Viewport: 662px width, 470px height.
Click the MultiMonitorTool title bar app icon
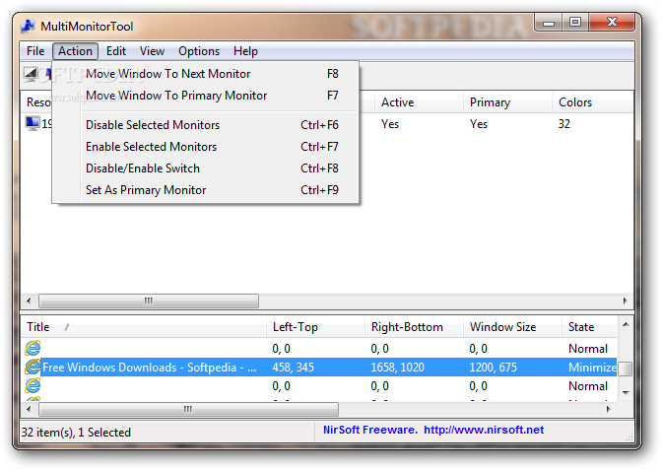tap(28, 27)
